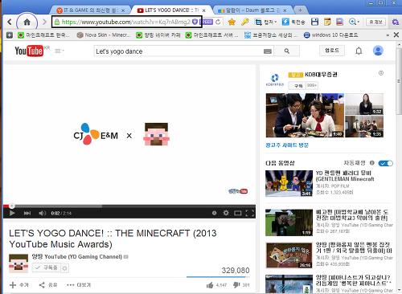Screen dimensions: 402x294
Task: Click the YouTube search input field
Action: [178, 51]
